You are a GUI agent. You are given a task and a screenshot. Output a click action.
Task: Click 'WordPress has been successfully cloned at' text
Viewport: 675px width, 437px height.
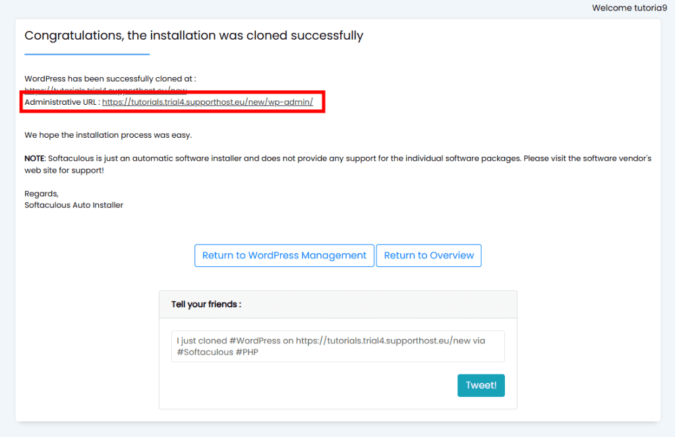[x=110, y=79]
